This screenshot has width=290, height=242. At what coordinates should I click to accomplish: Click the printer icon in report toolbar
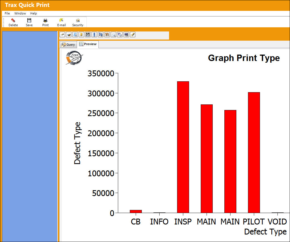(x=69, y=35)
